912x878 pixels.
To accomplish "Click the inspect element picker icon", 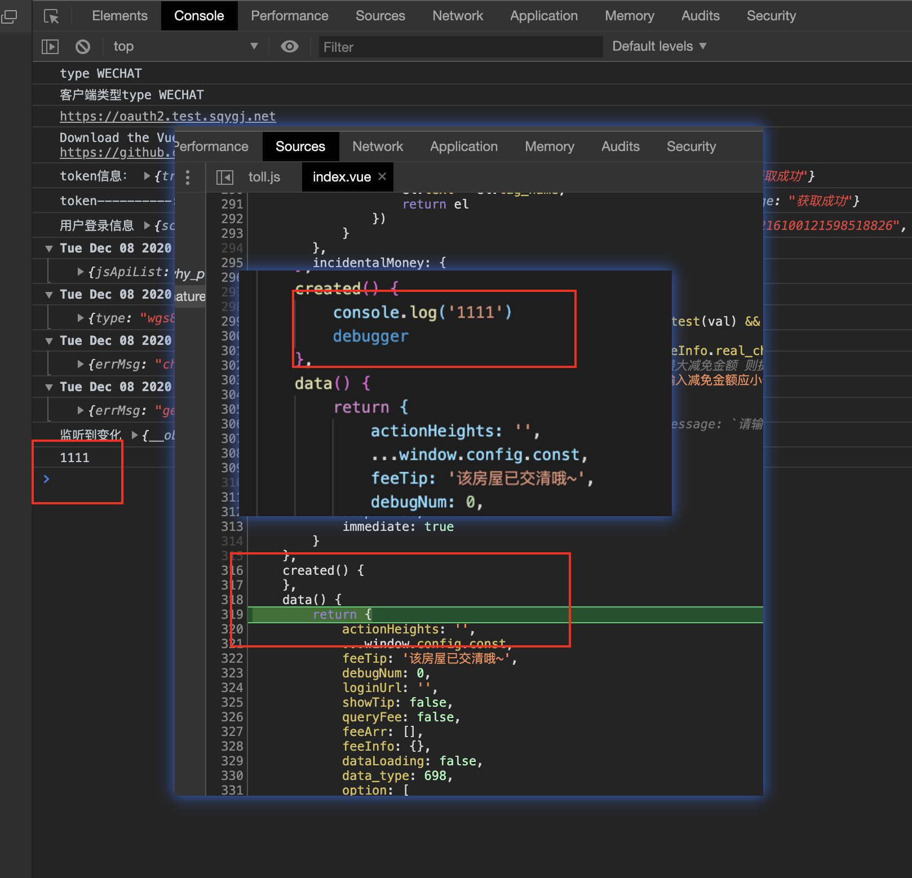I will coord(51,16).
